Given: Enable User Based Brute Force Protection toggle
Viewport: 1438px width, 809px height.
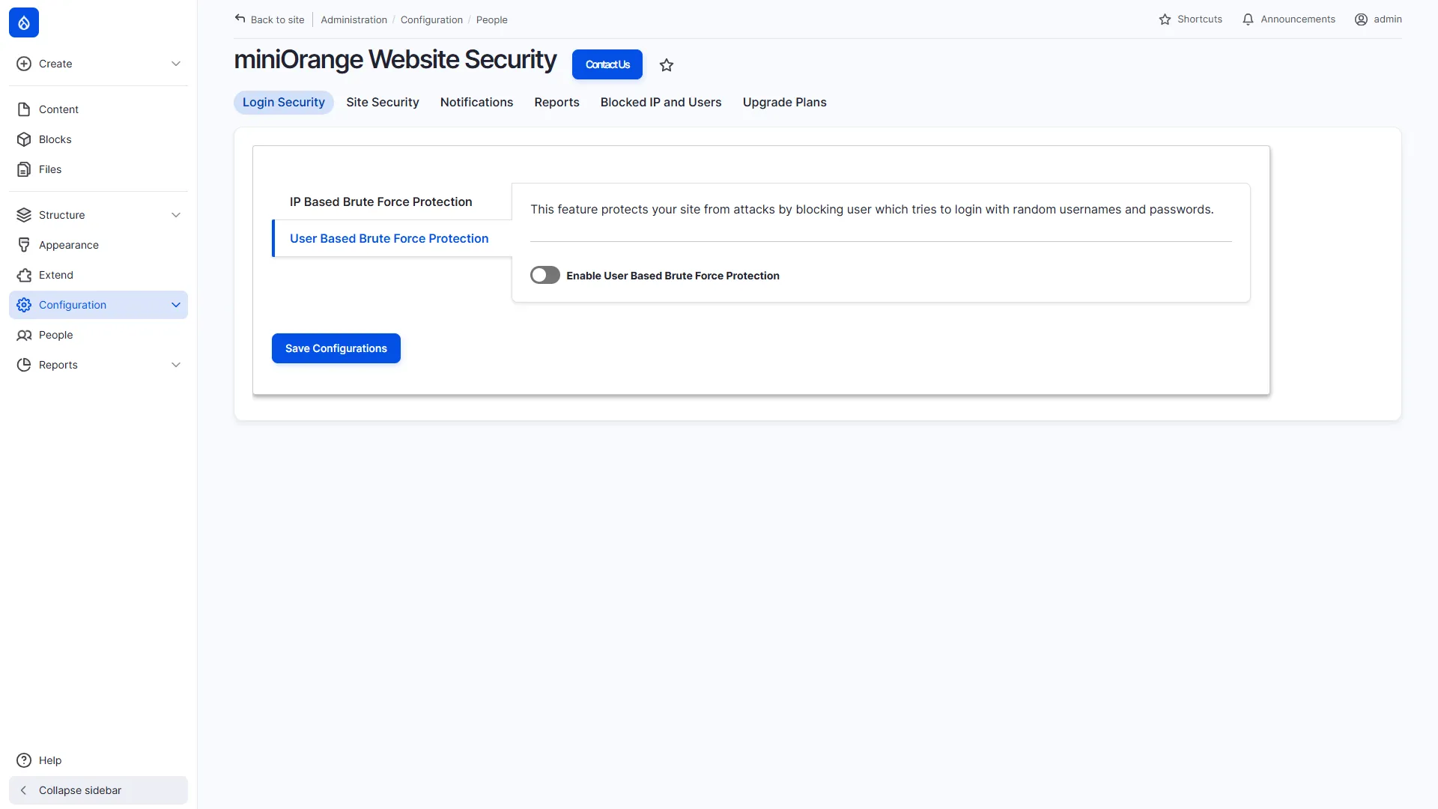Looking at the screenshot, I should 545,275.
